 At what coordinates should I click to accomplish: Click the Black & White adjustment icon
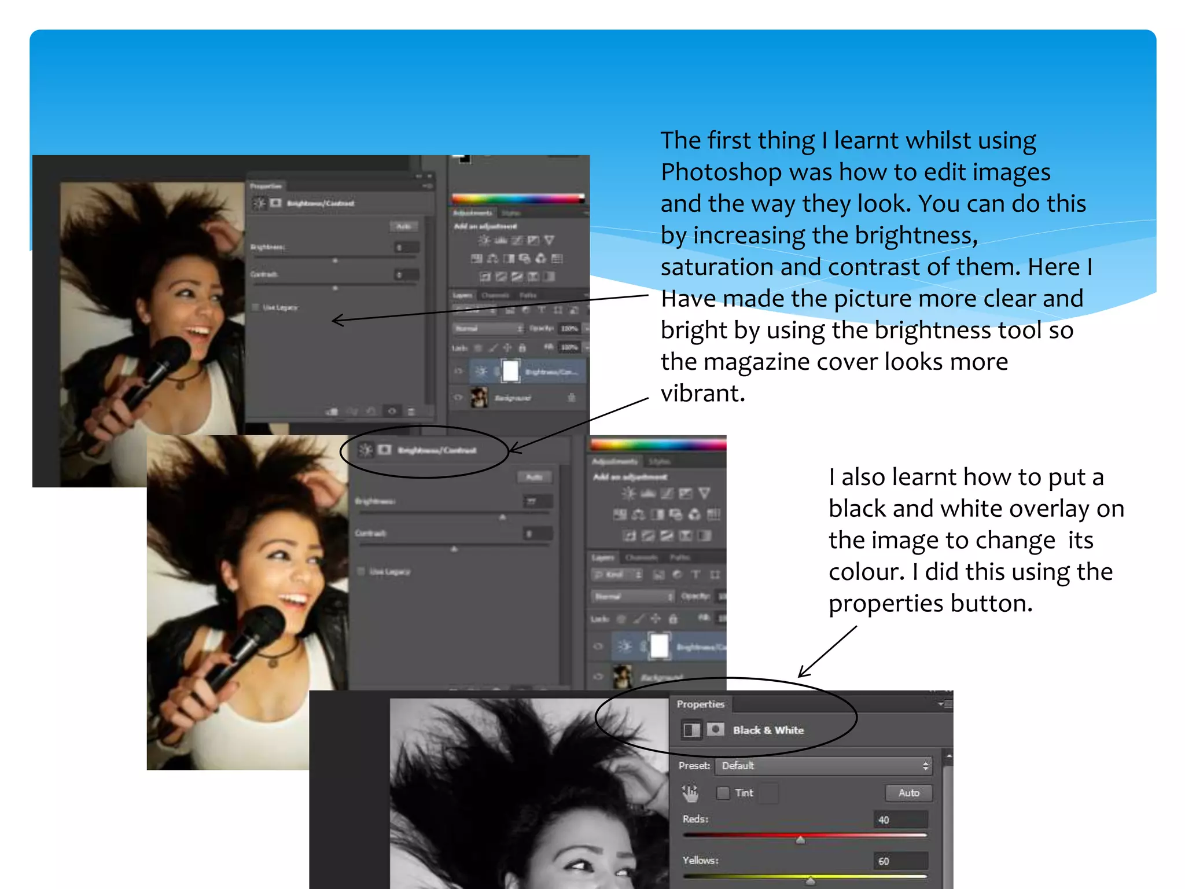(x=691, y=730)
